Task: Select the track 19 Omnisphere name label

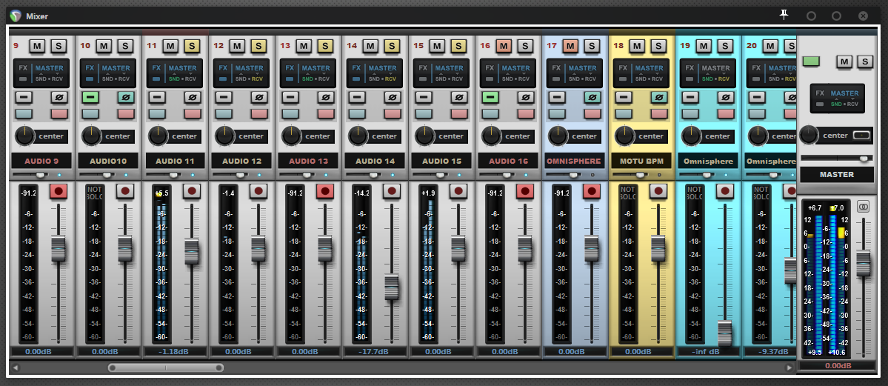Action: (x=708, y=161)
